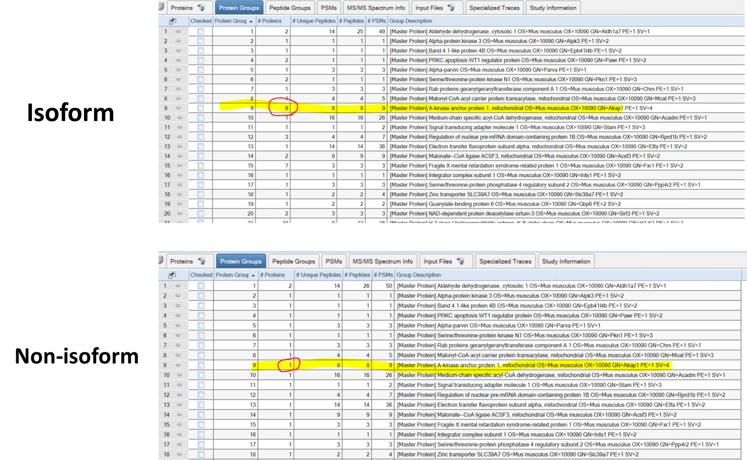The height and width of the screenshot is (460, 747).
Task: Open Peptide Groups tab in the Non-isoform panel
Action: click(x=294, y=261)
